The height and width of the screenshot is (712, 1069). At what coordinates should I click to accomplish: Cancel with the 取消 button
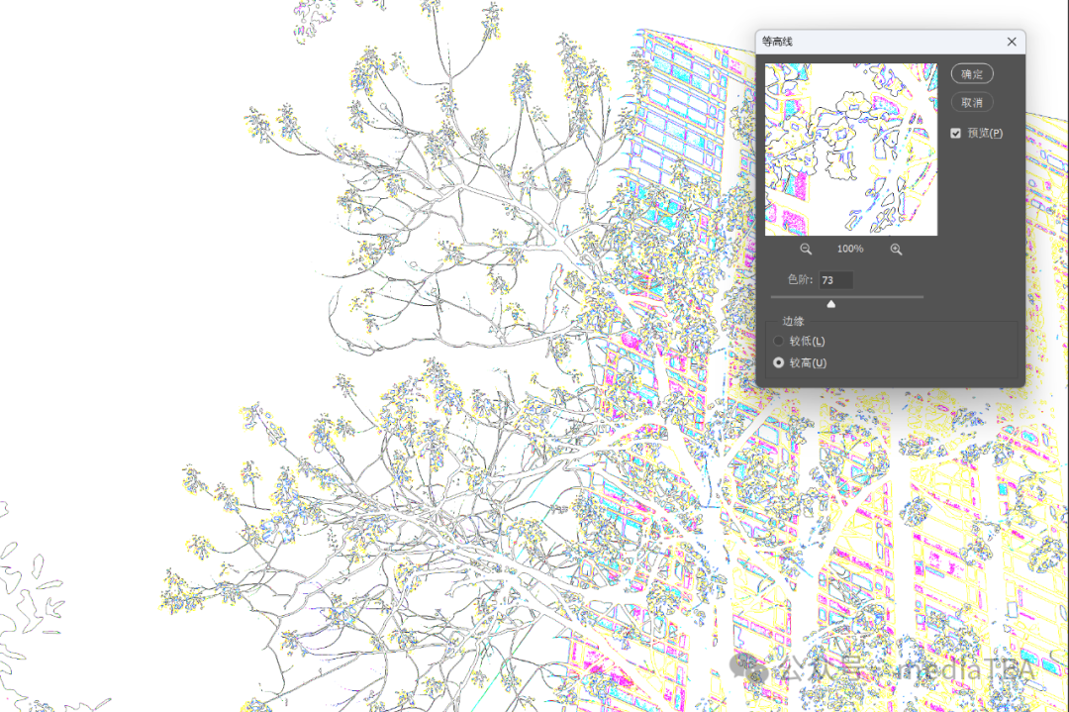pos(972,102)
